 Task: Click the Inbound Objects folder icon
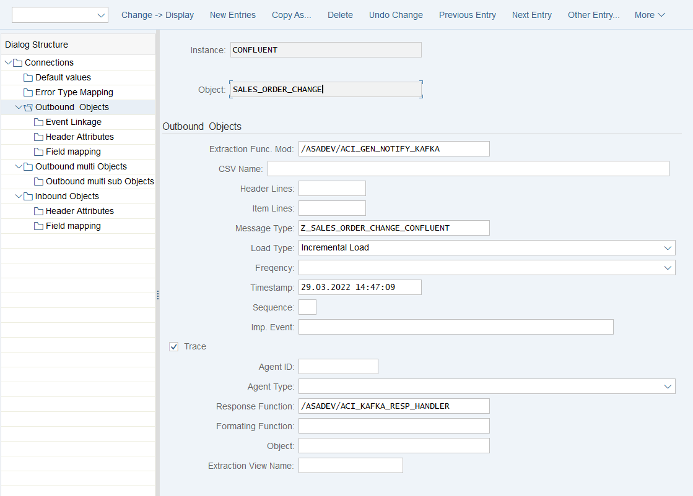click(28, 197)
